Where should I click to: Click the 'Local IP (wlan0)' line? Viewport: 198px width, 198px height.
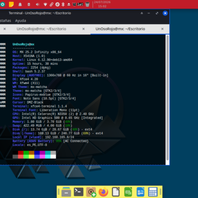coord(44,137)
